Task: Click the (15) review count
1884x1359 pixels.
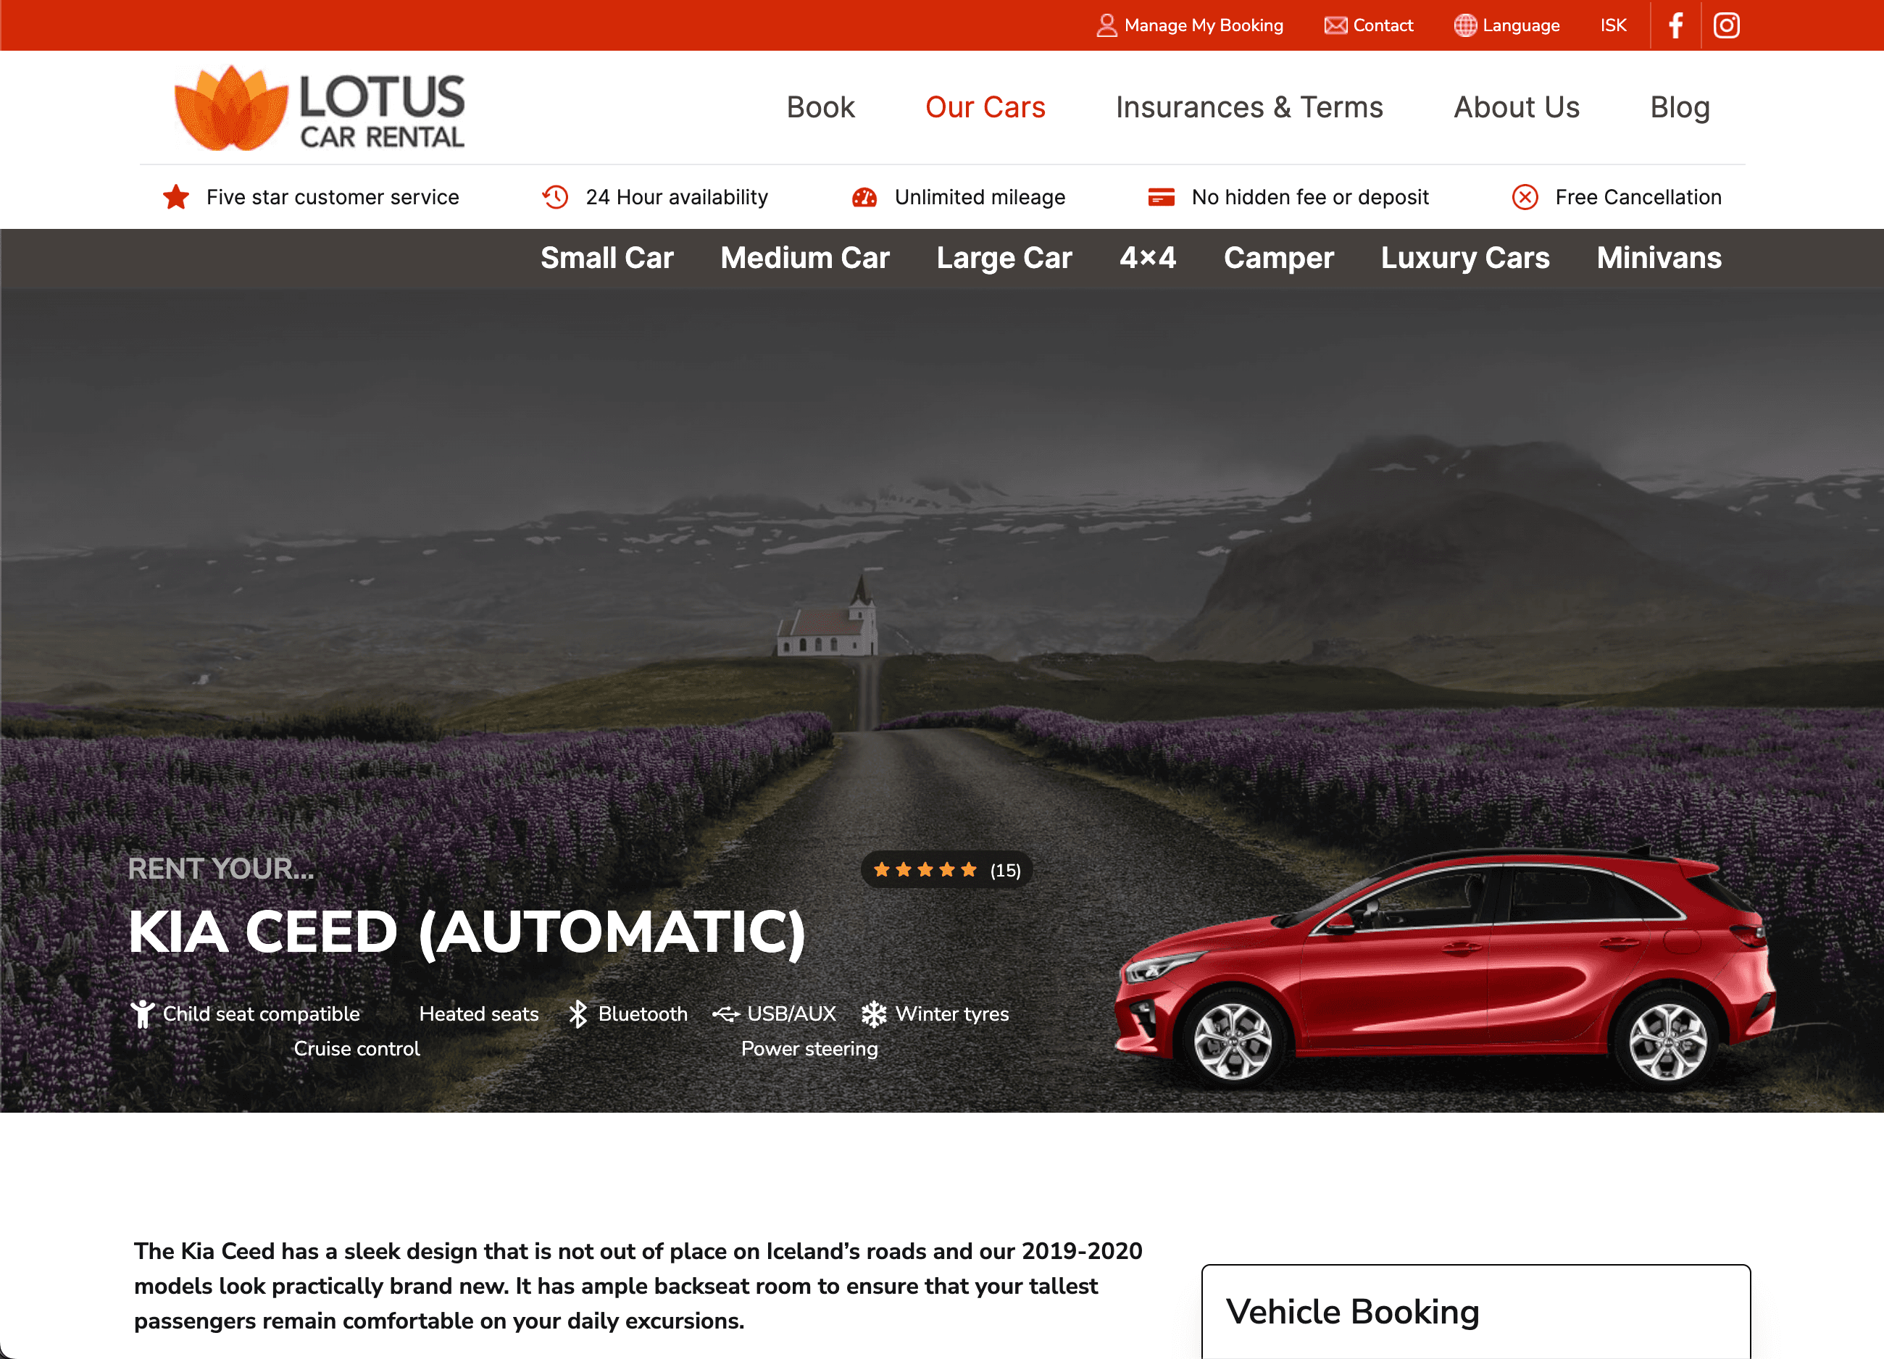Action: (1005, 871)
